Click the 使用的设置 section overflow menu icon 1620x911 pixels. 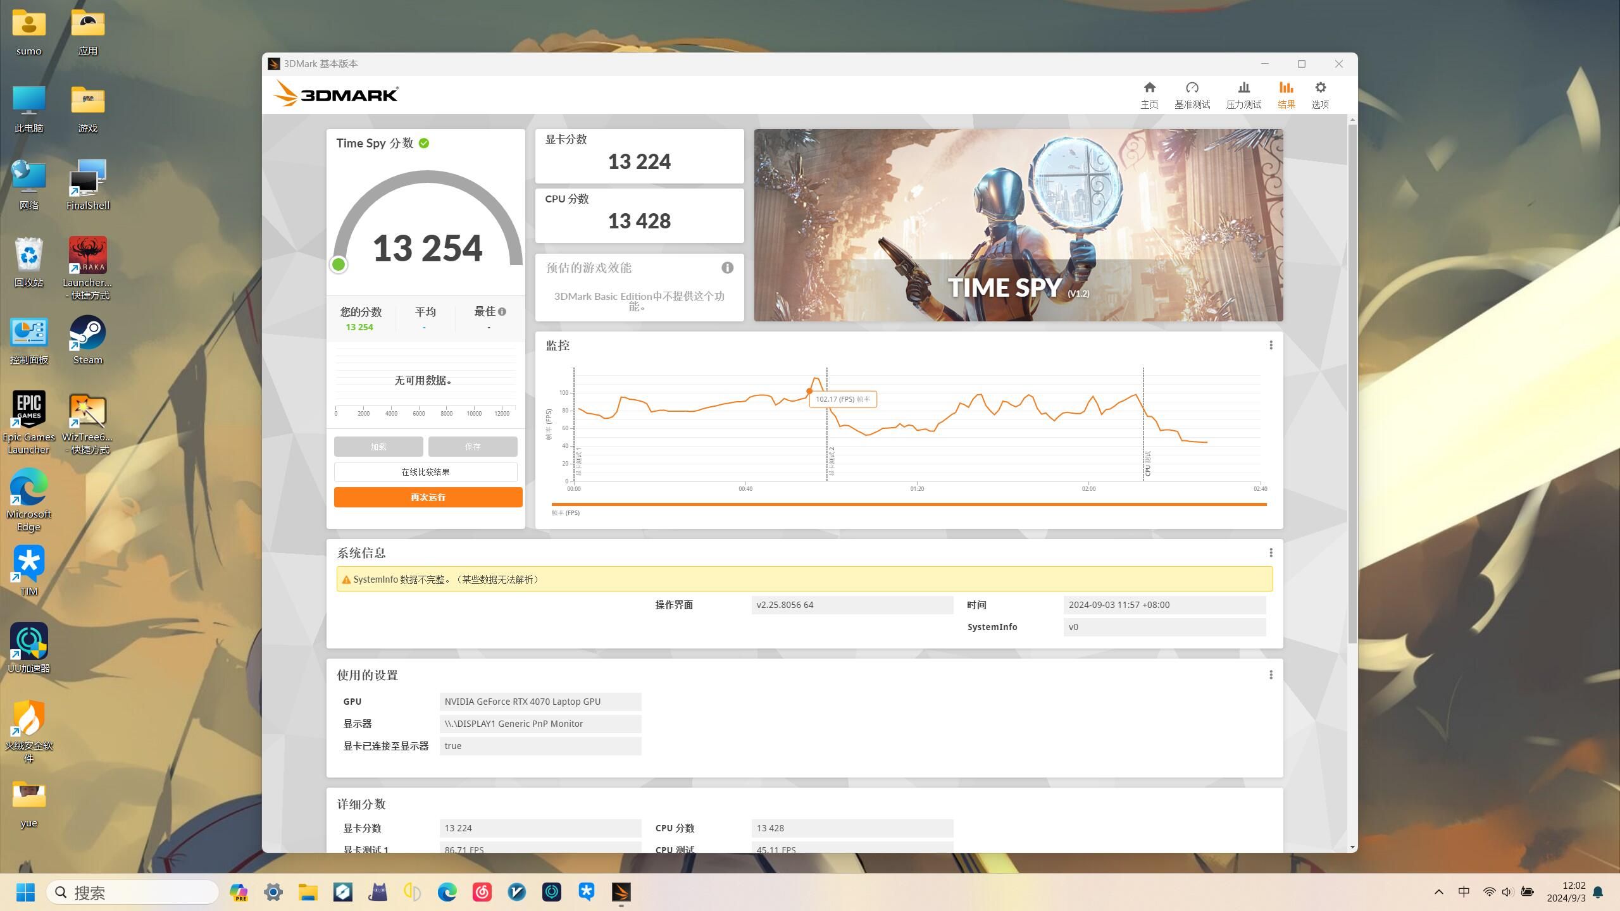1272,675
